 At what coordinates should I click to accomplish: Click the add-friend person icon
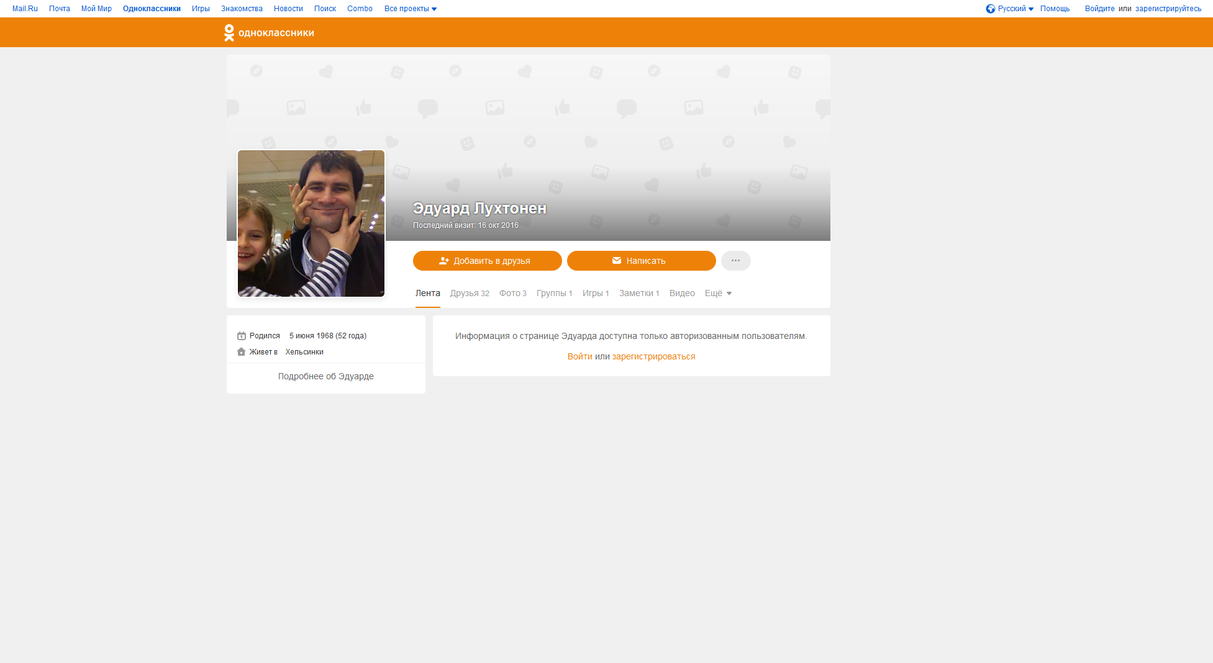pyautogui.click(x=443, y=261)
